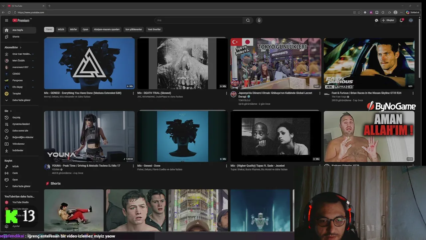Start voice search with the microphone

click(259, 20)
